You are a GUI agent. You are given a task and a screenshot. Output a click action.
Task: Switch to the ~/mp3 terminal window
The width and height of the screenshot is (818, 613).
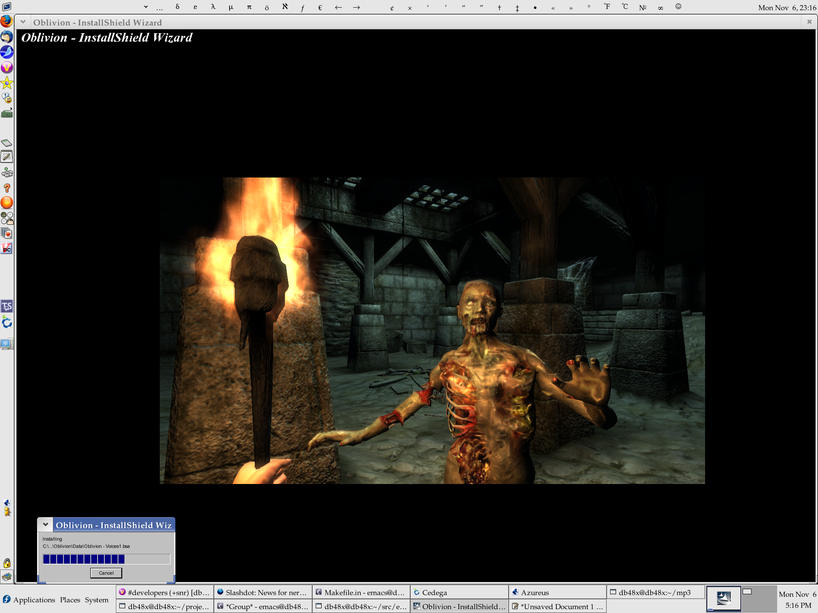[656, 592]
